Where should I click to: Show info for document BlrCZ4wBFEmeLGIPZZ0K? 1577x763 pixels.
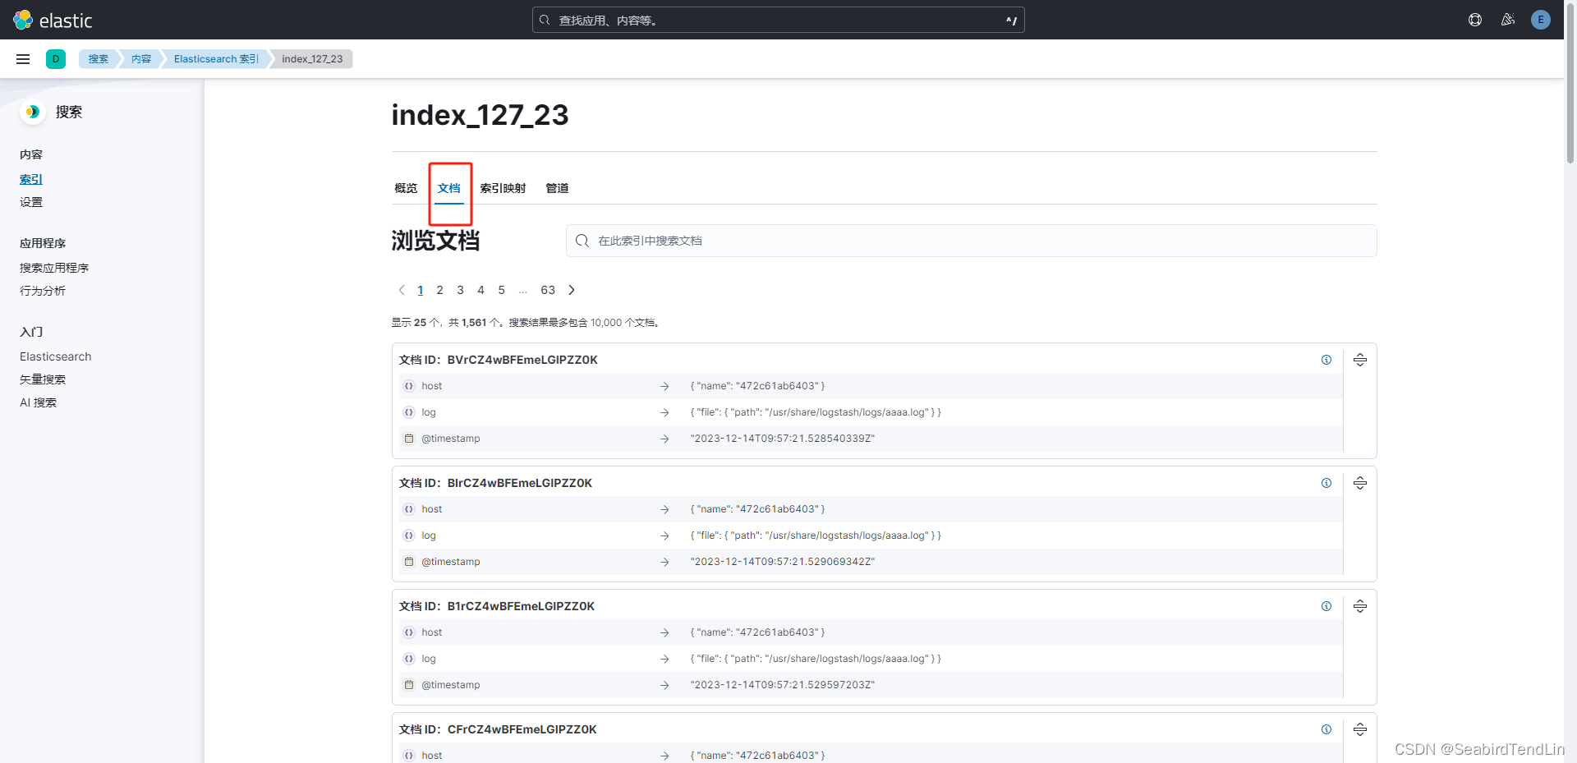click(1326, 483)
